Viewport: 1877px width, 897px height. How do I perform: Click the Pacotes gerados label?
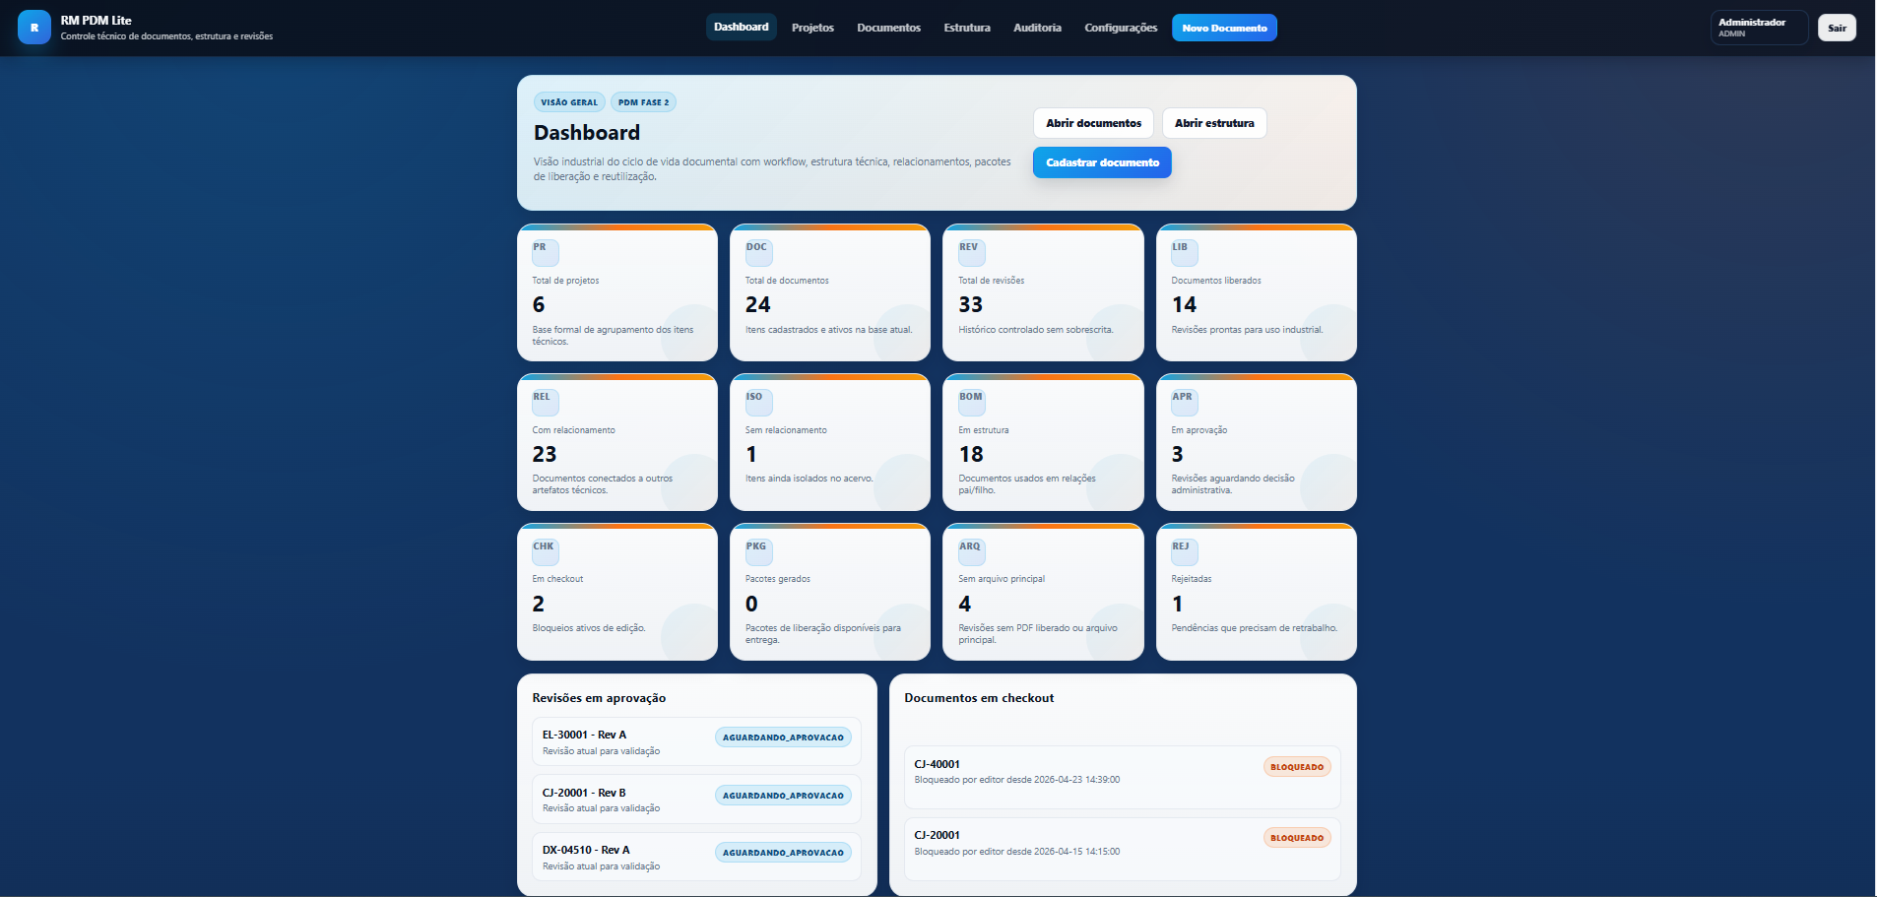click(778, 579)
